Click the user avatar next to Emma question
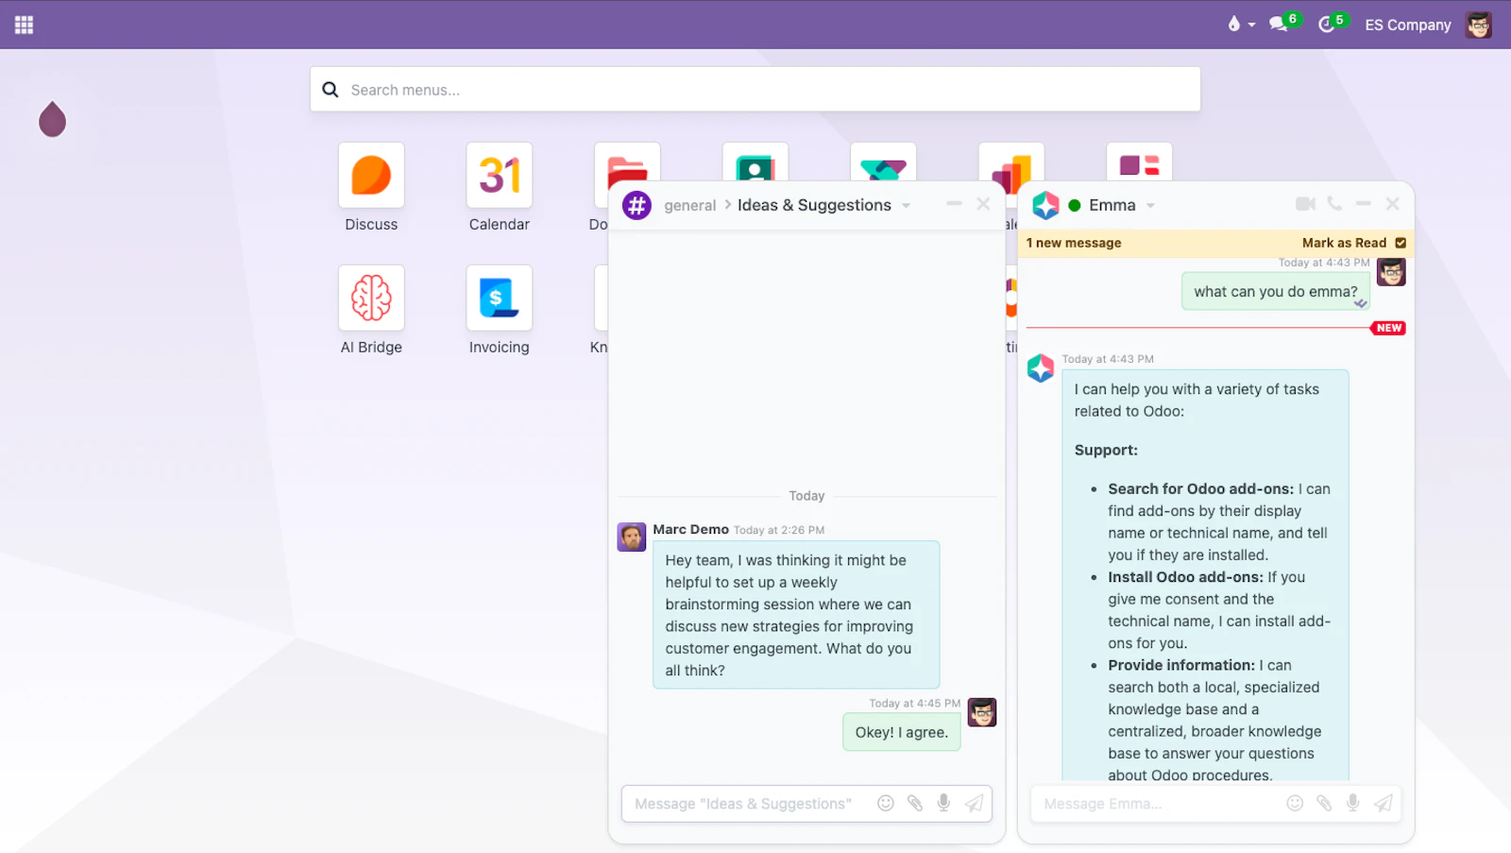1511x853 pixels. [x=1391, y=272]
